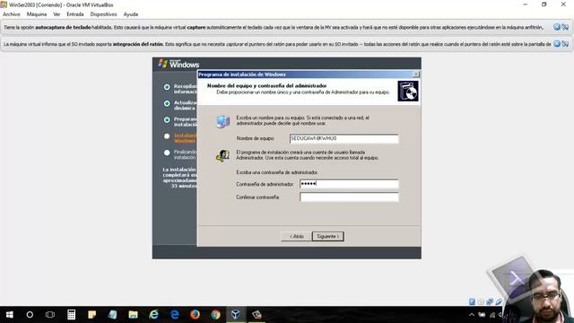Open the Máquina menu
Viewport: 574px width, 323px height.
(37, 14)
